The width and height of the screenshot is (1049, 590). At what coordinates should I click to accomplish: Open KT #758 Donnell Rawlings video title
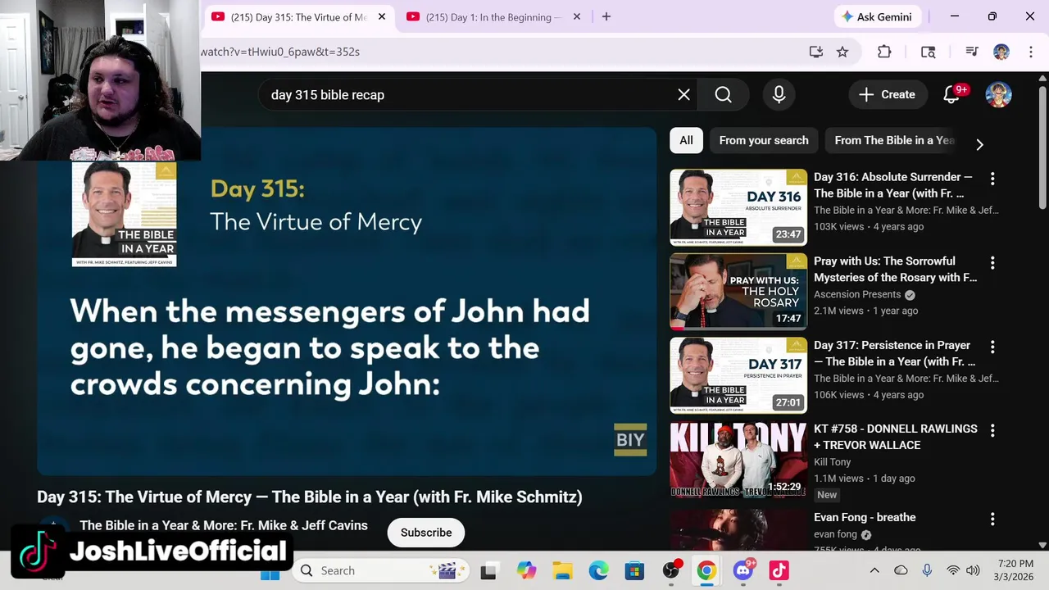tap(896, 437)
